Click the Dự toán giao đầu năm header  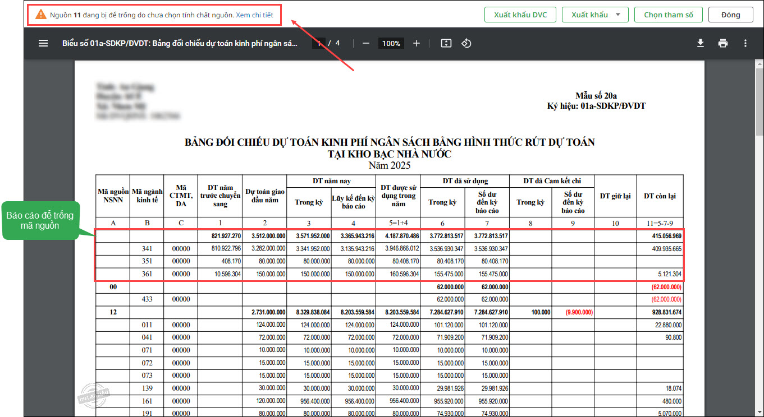coord(265,196)
